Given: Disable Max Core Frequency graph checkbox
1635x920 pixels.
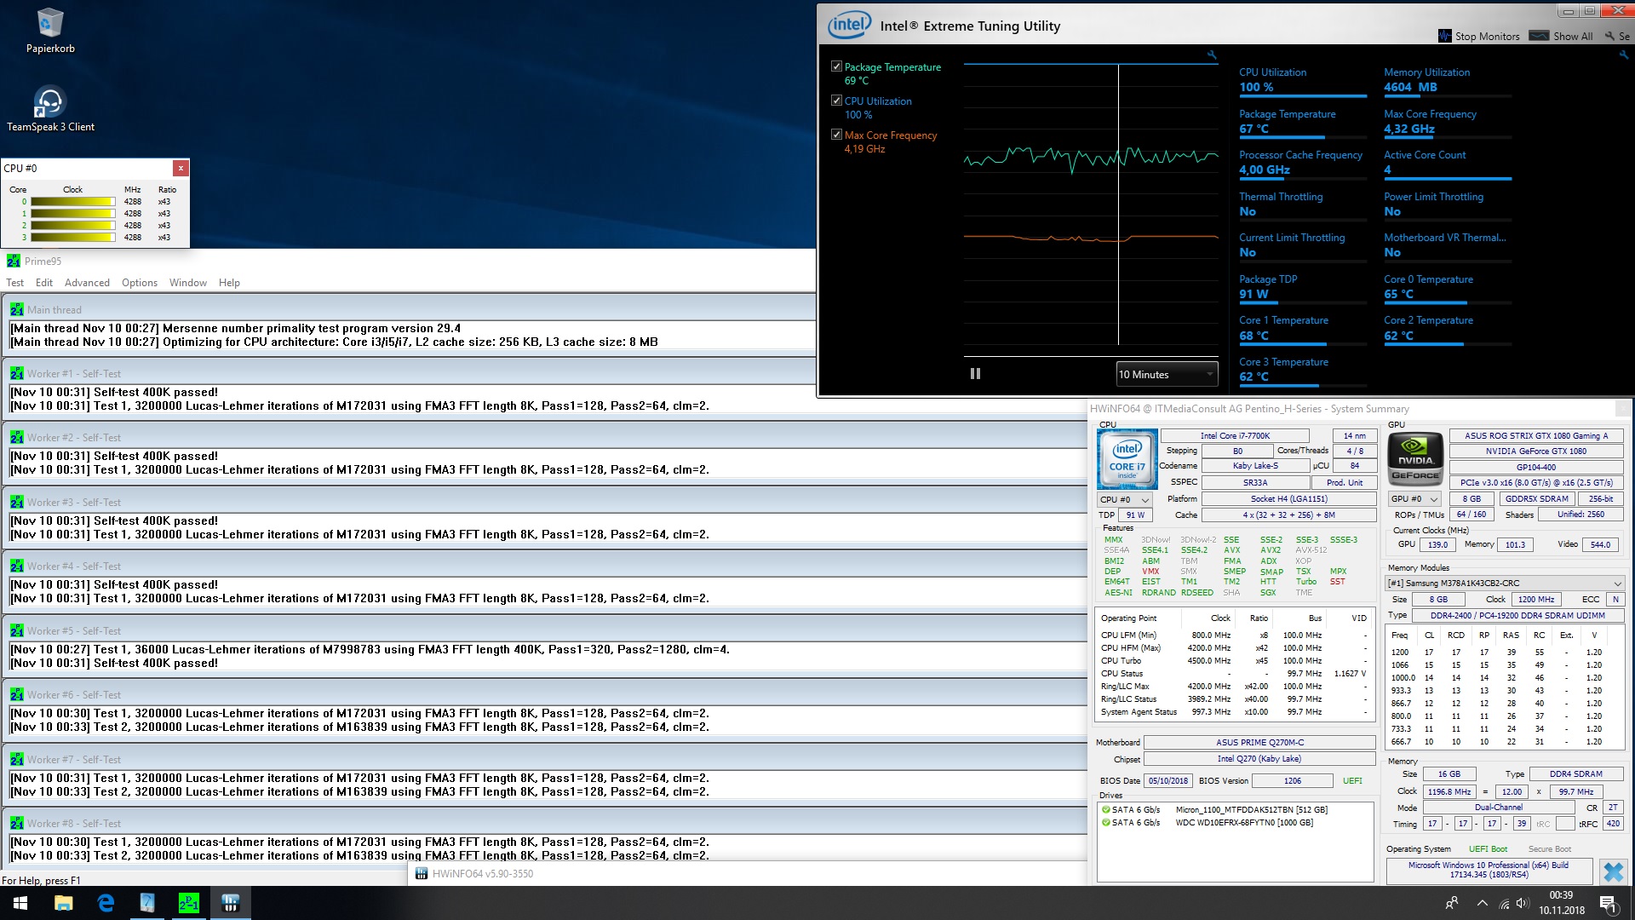Looking at the screenshot, I should pos(836,135).
